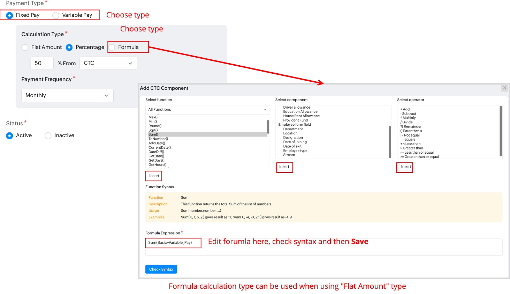510x294 pixels.
Task: Click the Employee form field group
Action: click(x=295, y=125)
